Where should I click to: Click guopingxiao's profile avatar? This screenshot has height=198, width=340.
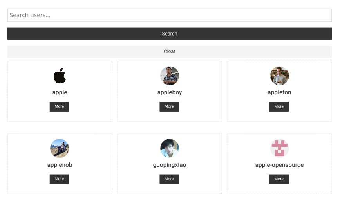[x=169, y=148]
